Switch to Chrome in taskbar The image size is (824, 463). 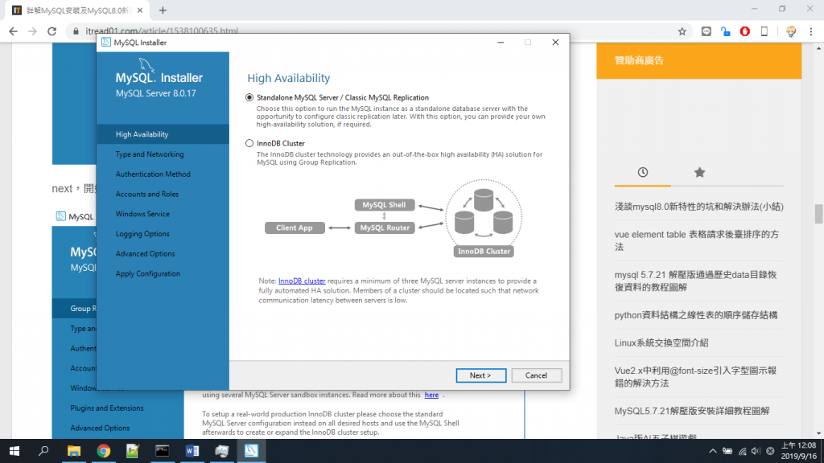coord(104,451)
